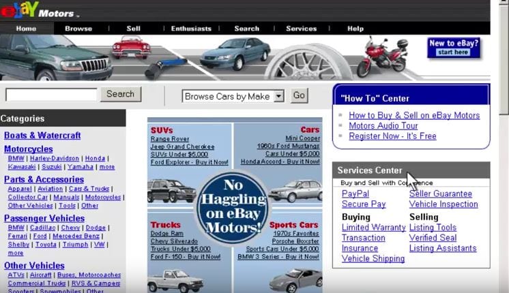Open the Browse Cars by Make dropdown
Screen dimensions: 509x293
(233, 96)
